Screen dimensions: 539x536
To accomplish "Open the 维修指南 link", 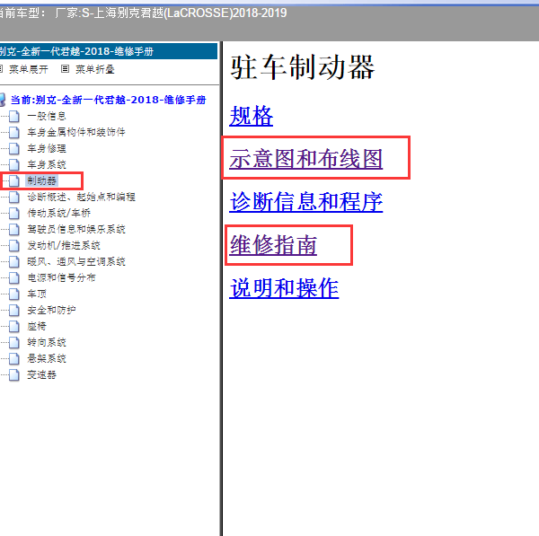I will click(x=273, y=245).
